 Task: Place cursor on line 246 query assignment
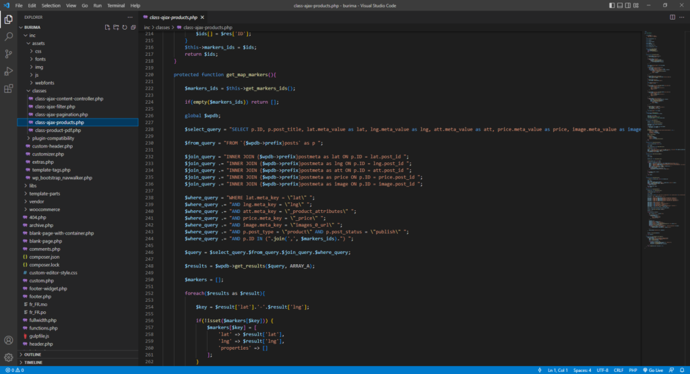coord(268,253)
